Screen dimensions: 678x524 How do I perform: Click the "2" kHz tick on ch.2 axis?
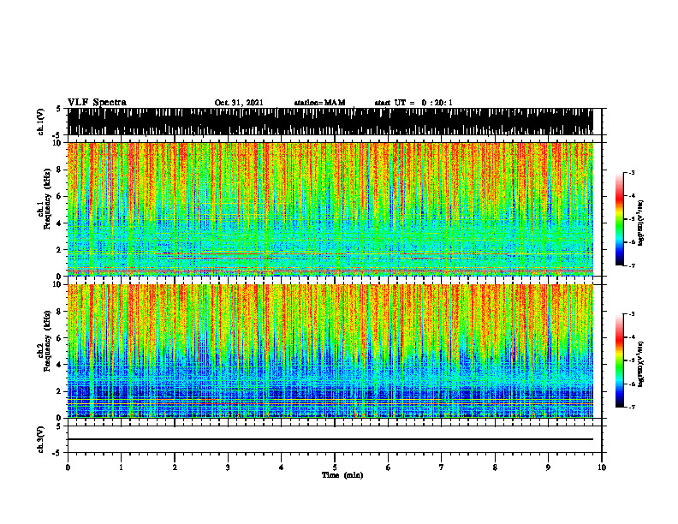(60, 391)
